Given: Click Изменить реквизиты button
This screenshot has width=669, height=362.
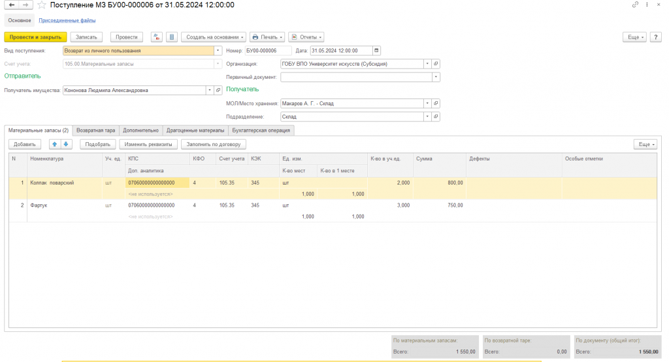Looking at the screenshot, I should [148, 144].
